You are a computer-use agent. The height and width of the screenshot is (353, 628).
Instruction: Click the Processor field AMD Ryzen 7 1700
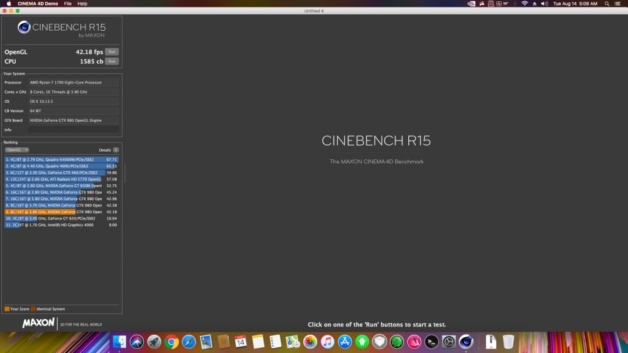click(x=73, y=82)
